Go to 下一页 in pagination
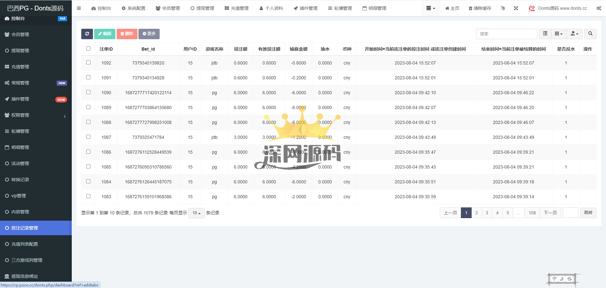The height and width of the screenshot is (288, 606). [x=550, y=213]
